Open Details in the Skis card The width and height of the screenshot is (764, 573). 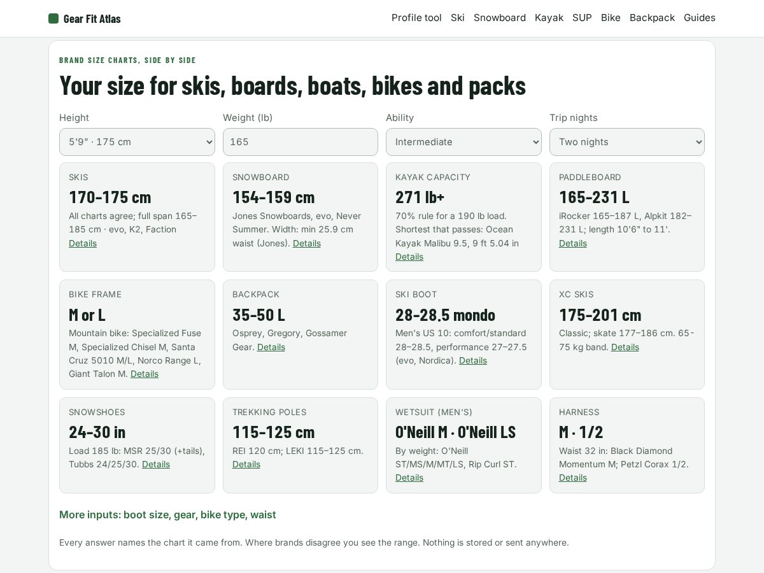[83, 243]
